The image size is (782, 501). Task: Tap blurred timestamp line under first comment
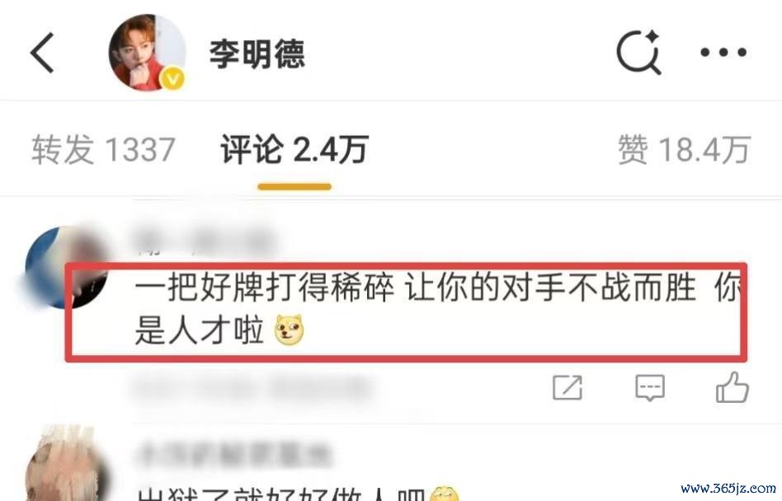(x=253, y=387)
